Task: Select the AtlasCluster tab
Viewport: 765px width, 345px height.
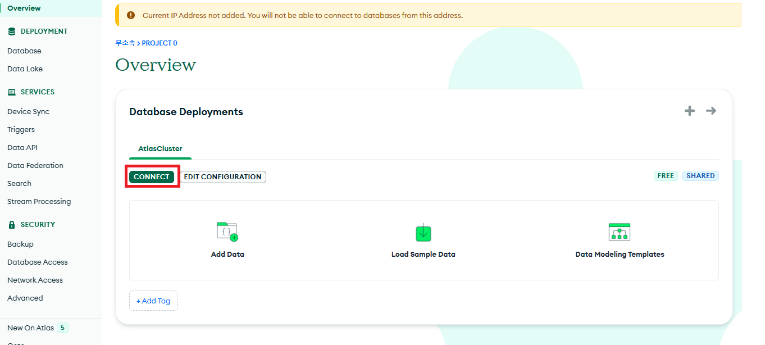Action: [x=160, y=149]
